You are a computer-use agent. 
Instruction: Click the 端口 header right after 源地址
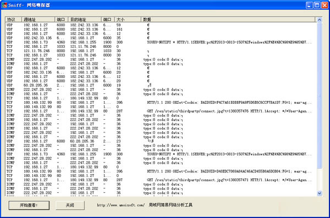(x=62, y=20)
